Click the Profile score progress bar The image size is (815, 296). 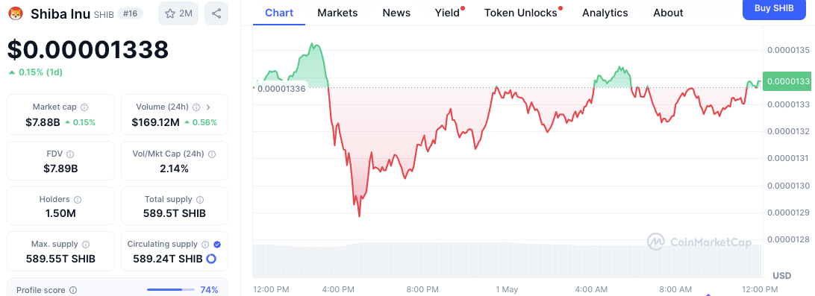(x=171, y=289)
